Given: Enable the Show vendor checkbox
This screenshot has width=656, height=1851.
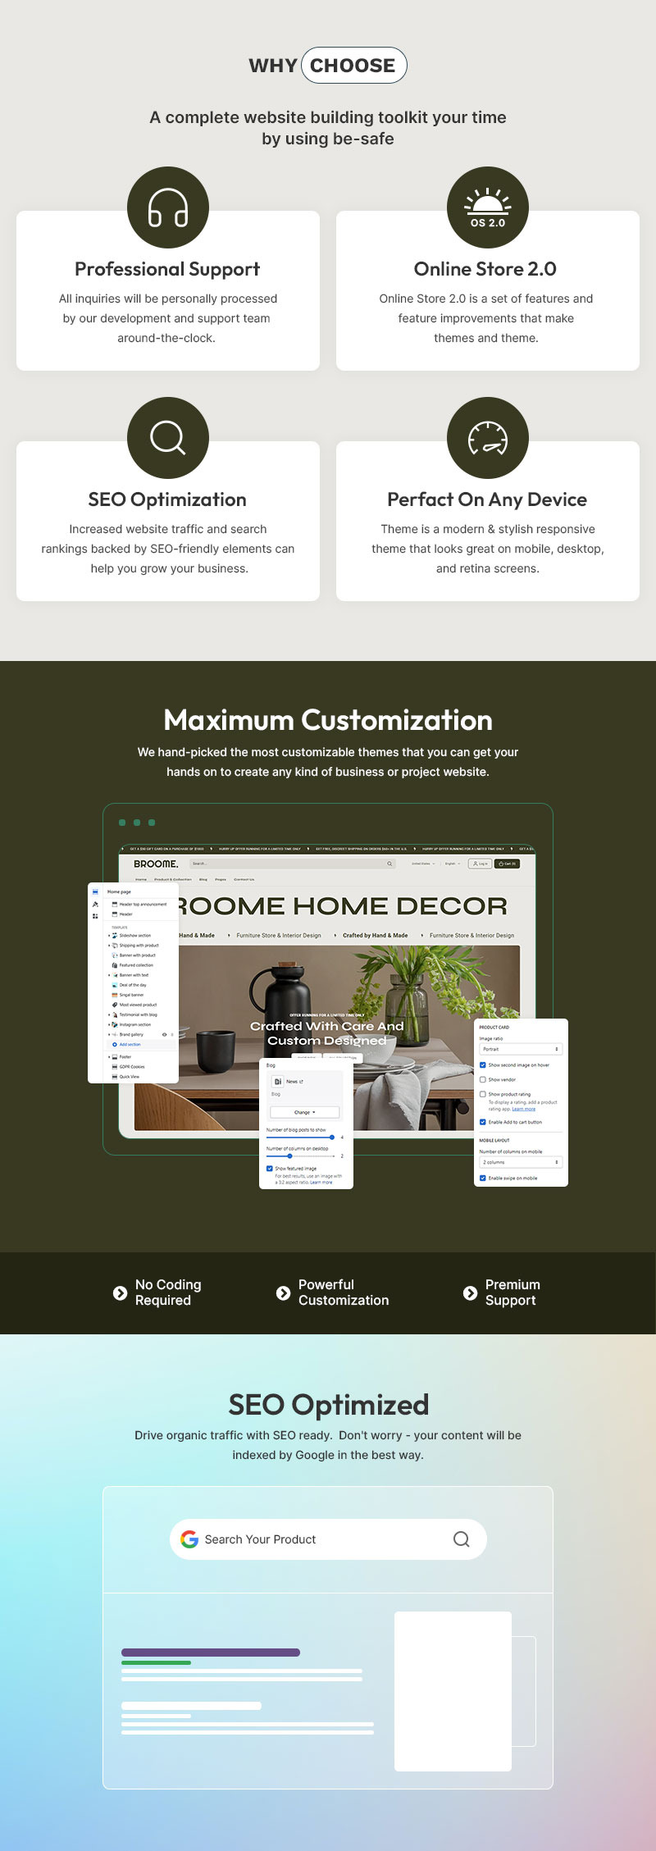Looking at the screenshot, I should point(483,1079).
